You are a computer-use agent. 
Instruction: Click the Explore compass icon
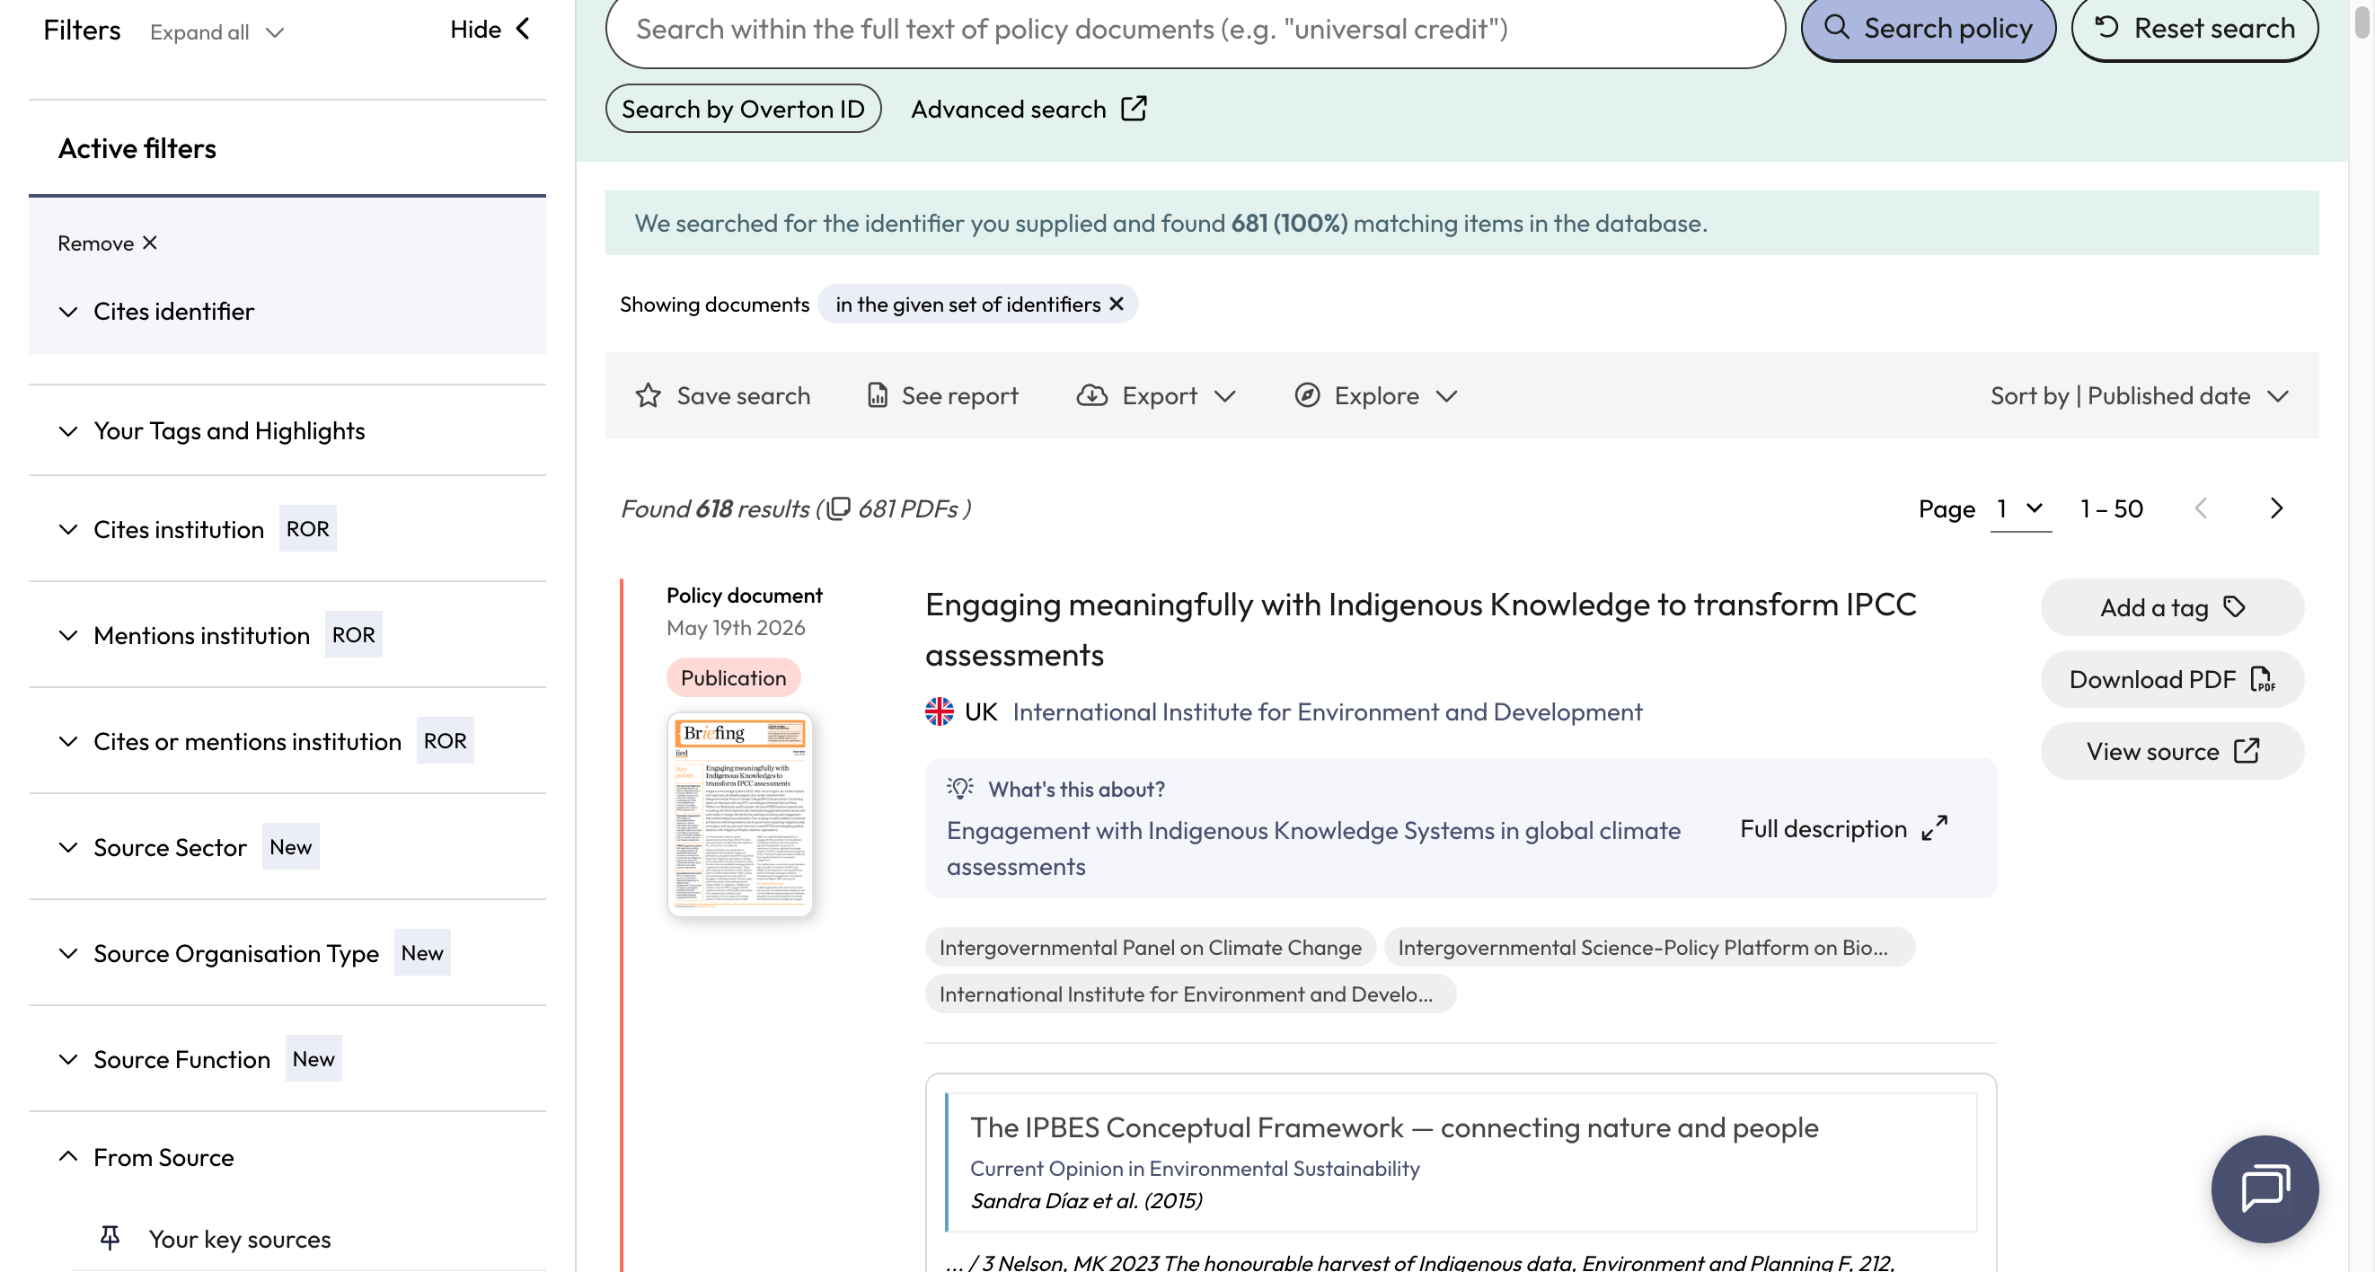click(x=1306, y=395)
